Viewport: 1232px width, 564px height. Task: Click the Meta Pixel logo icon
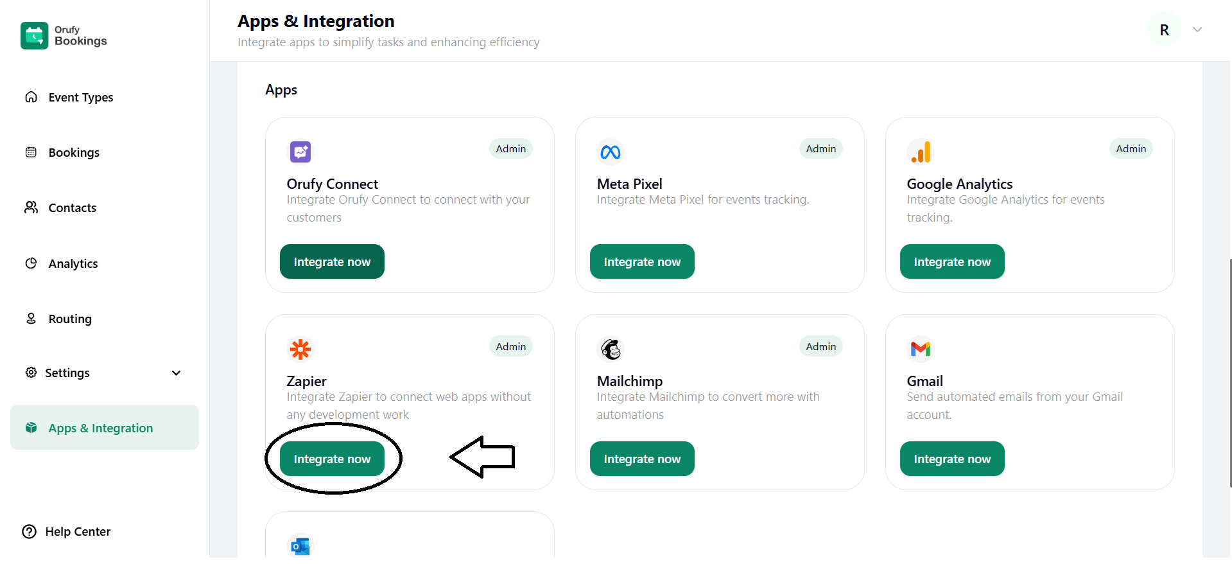[x=610, y=152]
